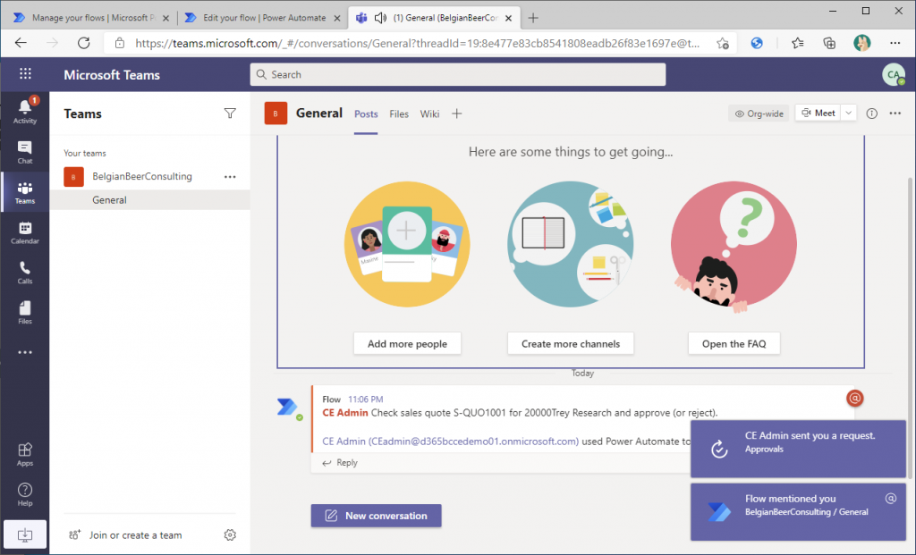Open the CE Admin request notification
The width and height of the screenshot is (916, 555).
pos(798,449)
